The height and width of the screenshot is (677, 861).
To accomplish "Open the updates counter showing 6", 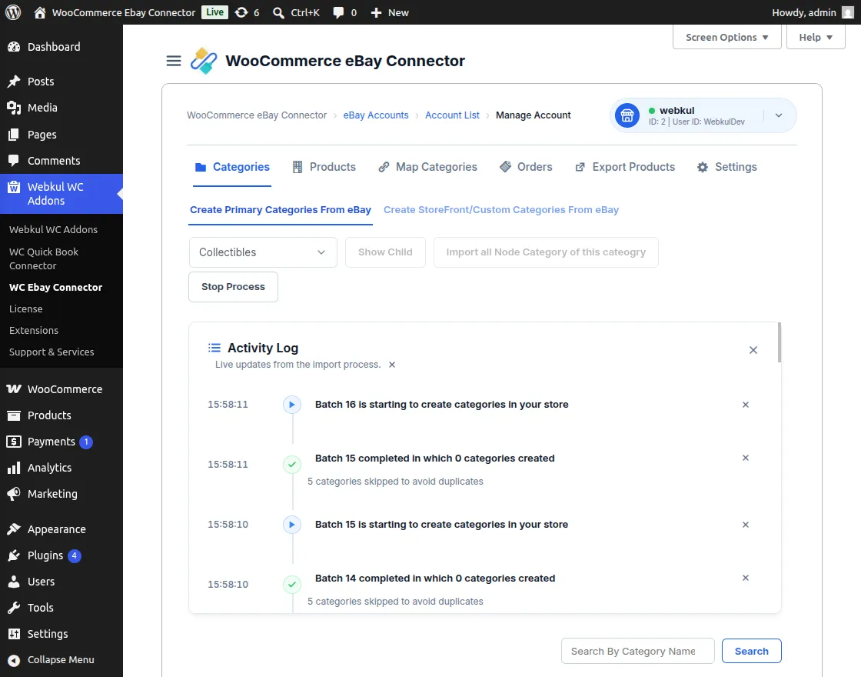I will 247,12.
